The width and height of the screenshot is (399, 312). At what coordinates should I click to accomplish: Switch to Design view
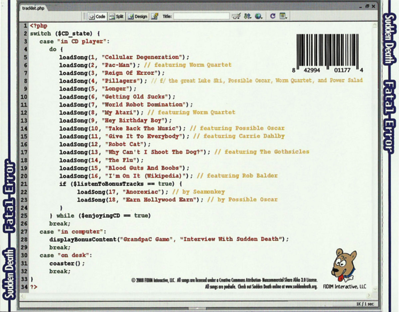coord(137,16)
